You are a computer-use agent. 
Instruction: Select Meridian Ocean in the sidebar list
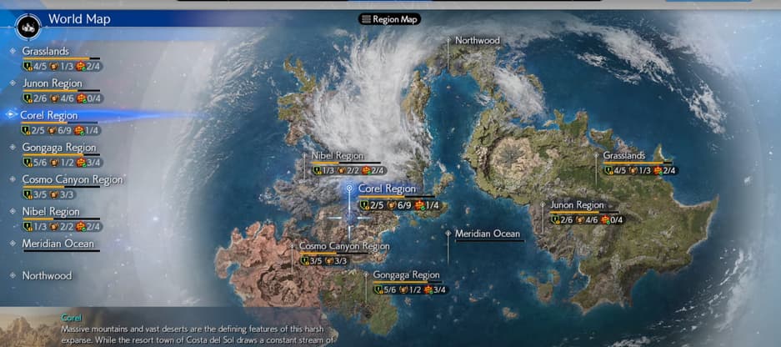pos(58,244)
